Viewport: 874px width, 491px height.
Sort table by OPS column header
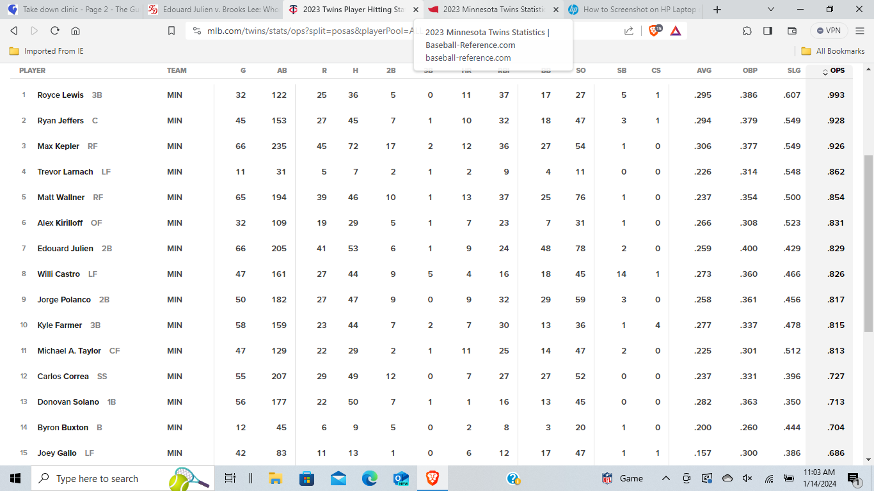(x=837, y=71)
